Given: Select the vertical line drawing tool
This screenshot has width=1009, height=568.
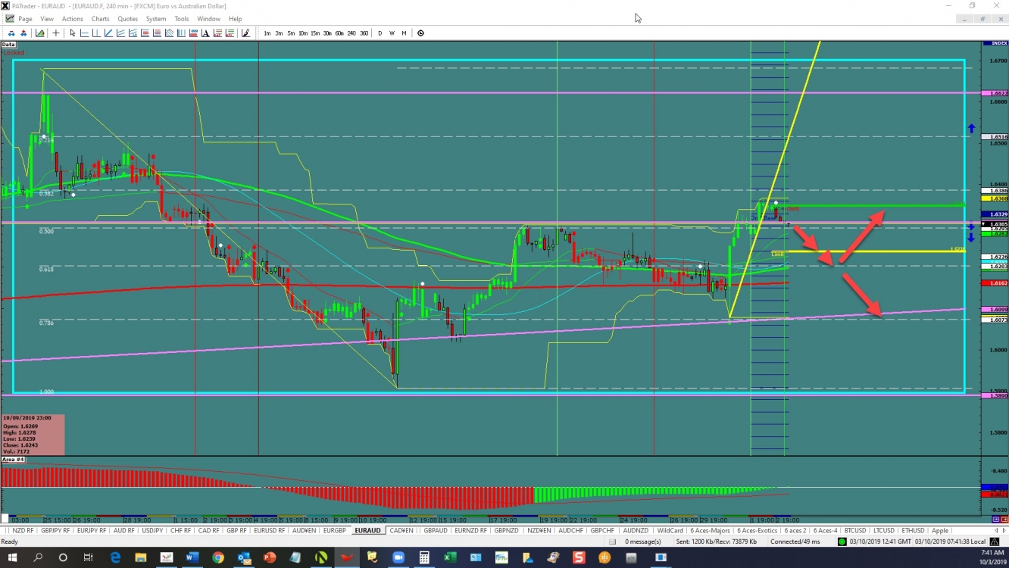Looking at the screenshot, I should coord(96,33).
